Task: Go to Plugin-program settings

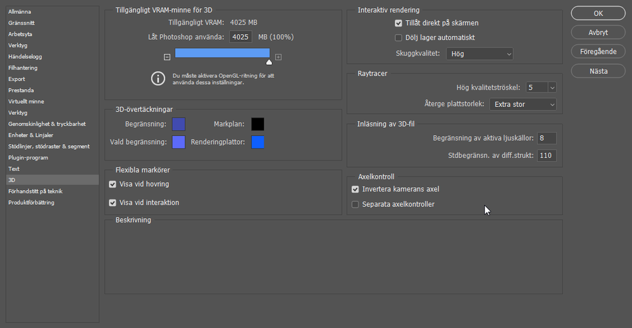Action: tap(28, 158)
